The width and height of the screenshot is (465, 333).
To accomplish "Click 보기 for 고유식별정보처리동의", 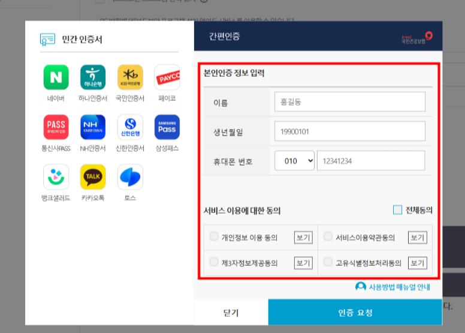I will [418, 263].
